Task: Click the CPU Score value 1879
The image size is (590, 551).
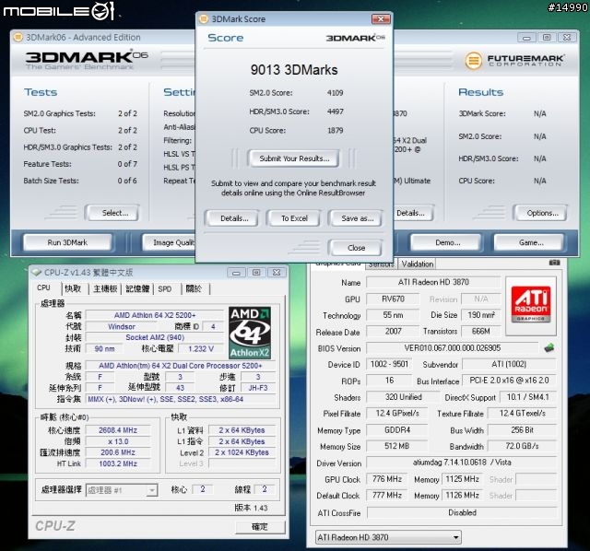Action: [x=335, y=131]
